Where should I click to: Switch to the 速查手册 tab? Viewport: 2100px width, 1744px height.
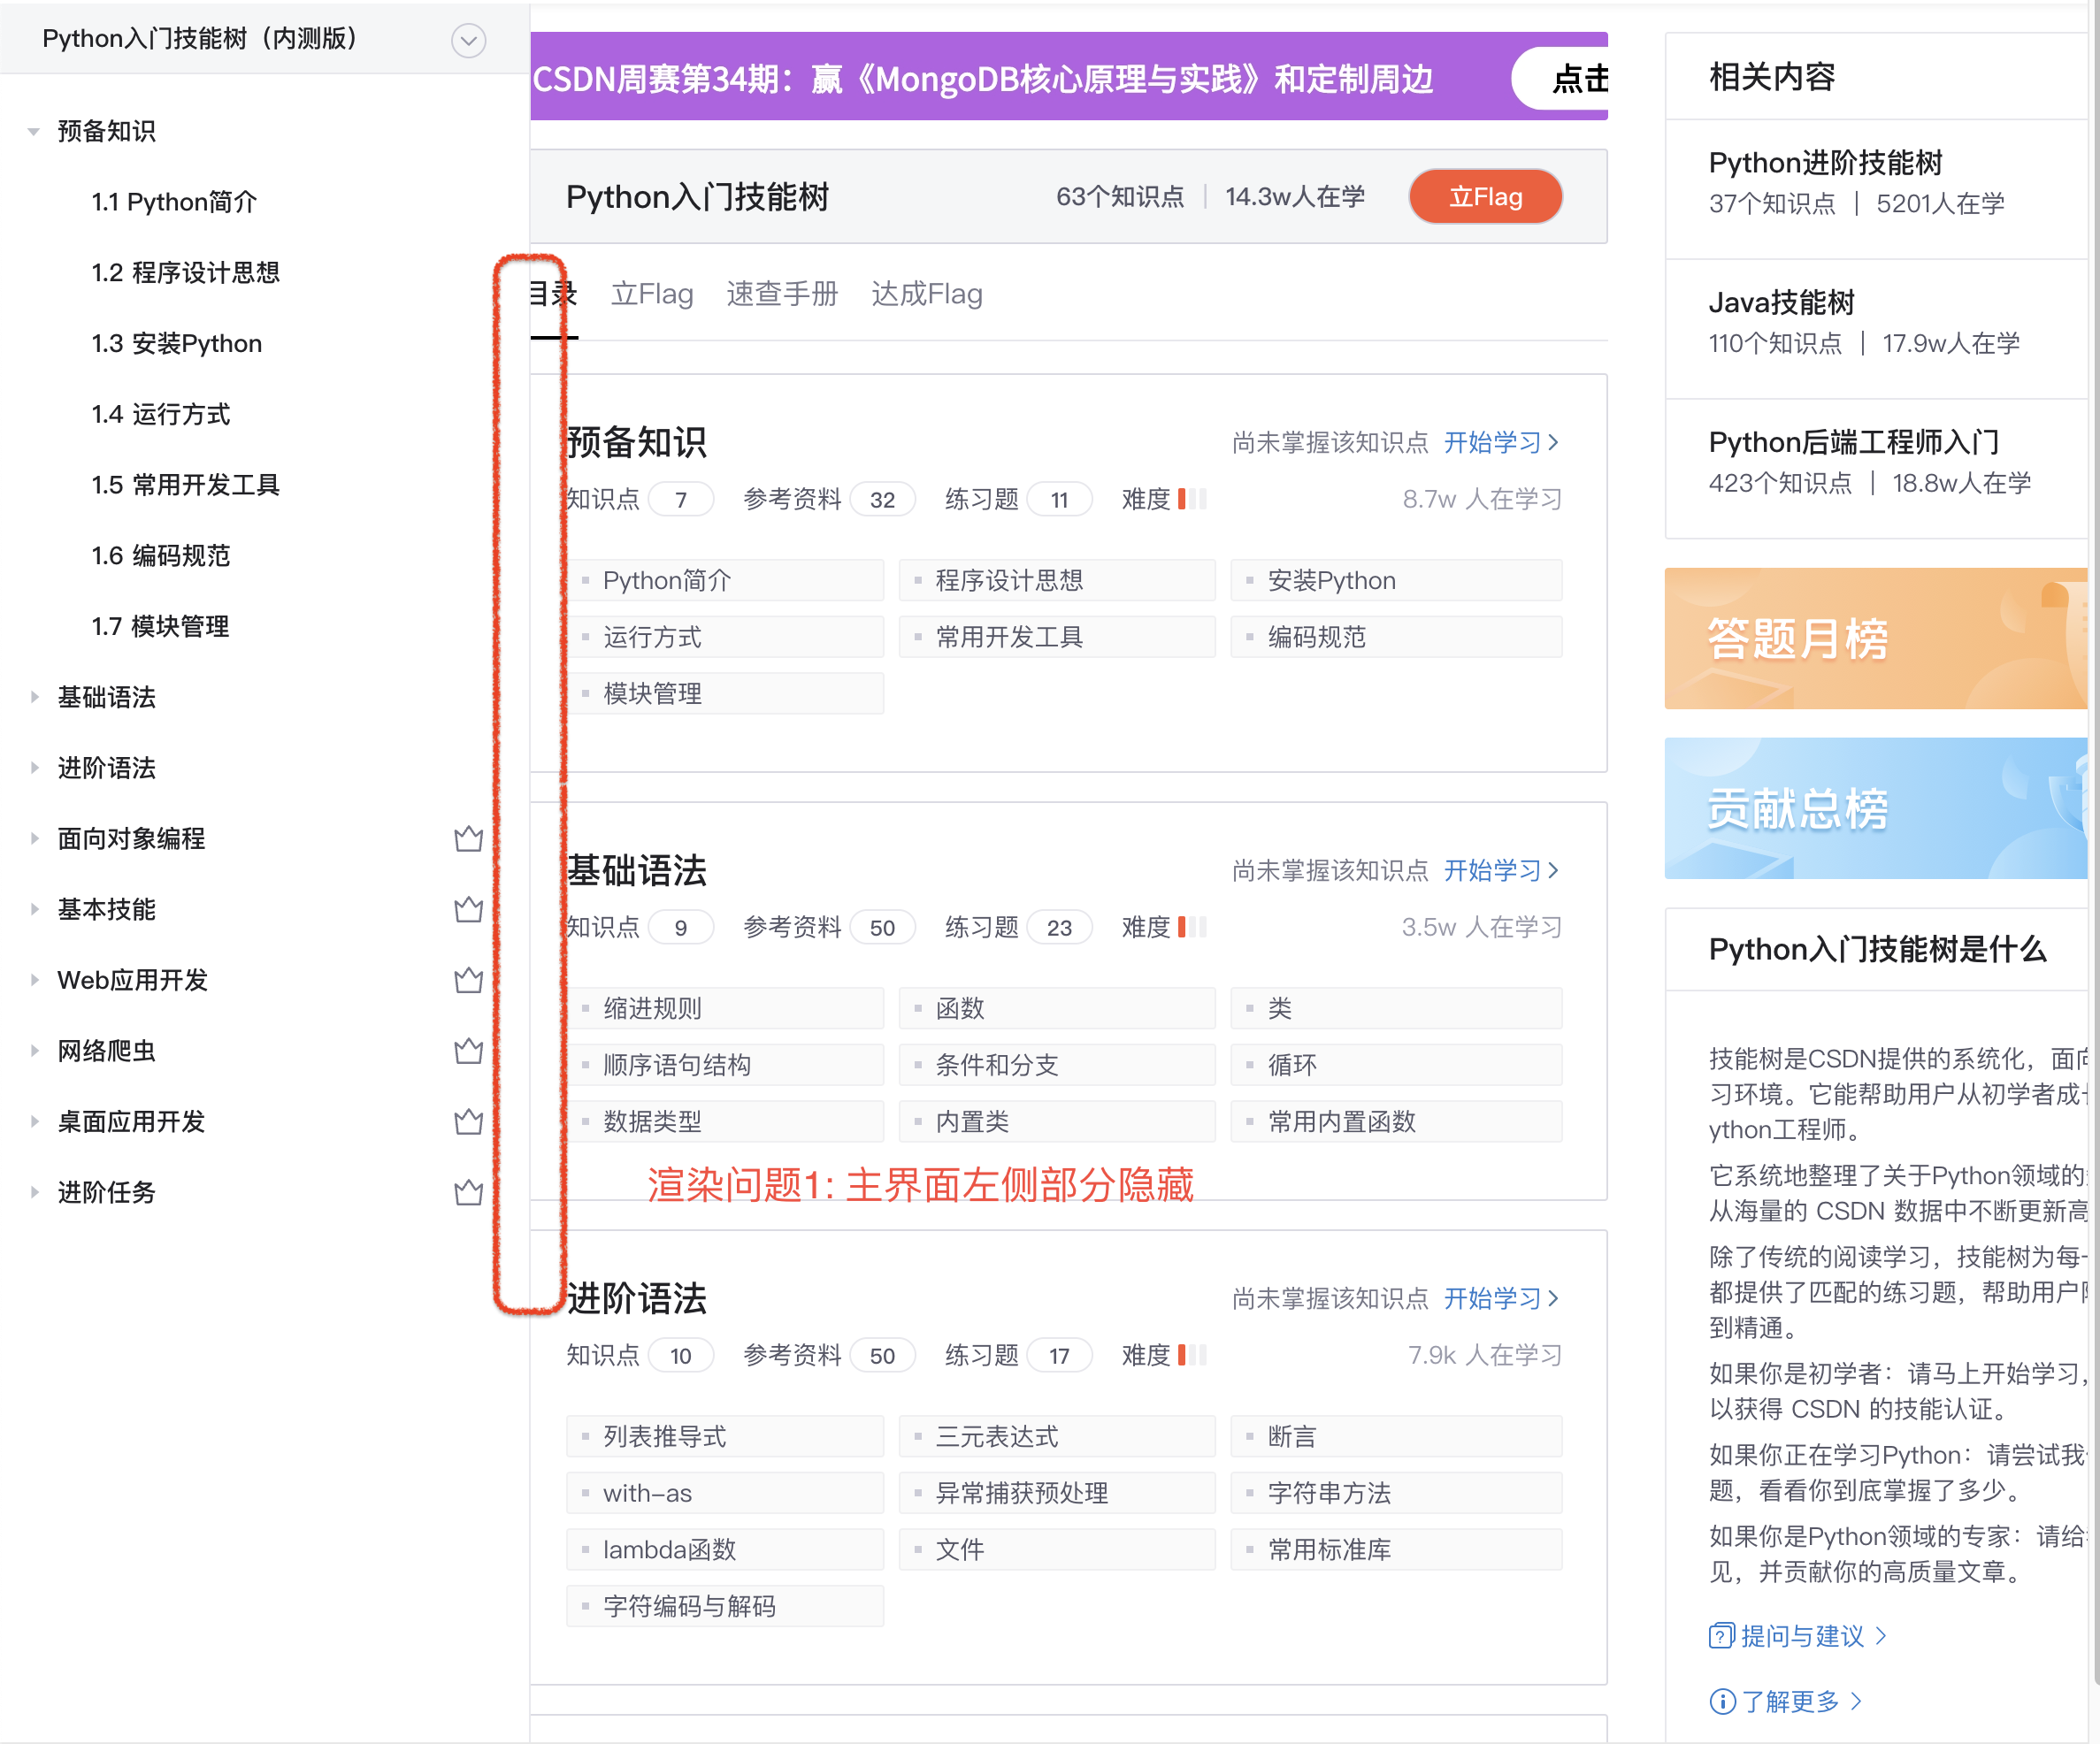point(781,294)
